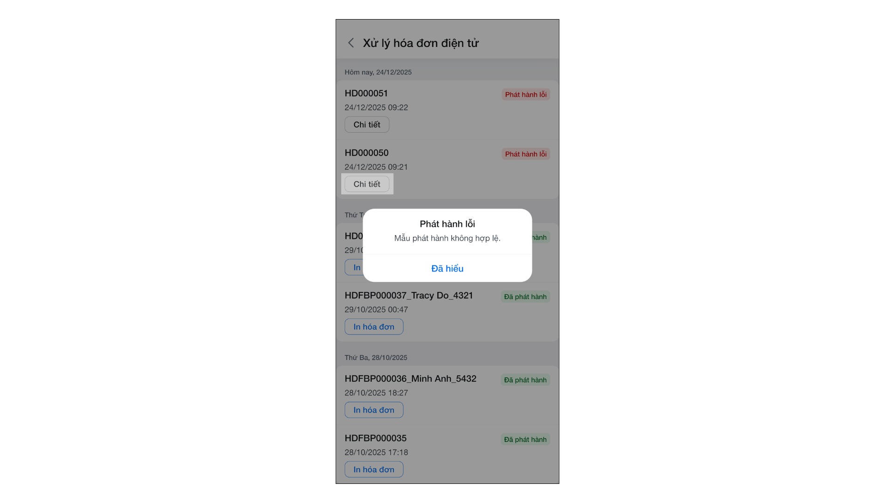Click the Xử lý hóa đơn điện tử title
This screenshot has height=503, width=895.
(x=420, y=43)
